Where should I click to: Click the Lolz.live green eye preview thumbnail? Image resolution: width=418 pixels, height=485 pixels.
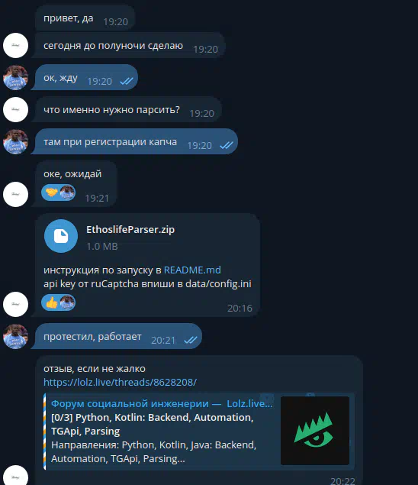315,431
